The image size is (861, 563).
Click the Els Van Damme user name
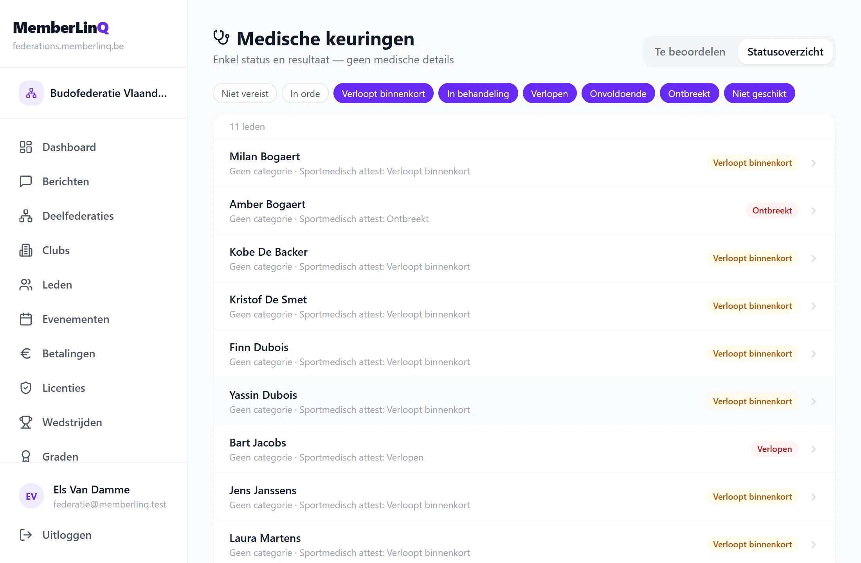point(91,489)
